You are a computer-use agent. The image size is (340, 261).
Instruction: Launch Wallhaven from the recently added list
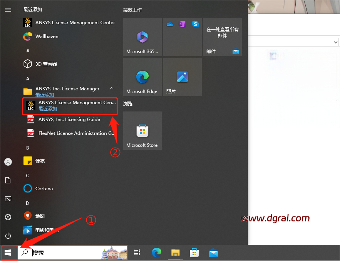[46, 37]
